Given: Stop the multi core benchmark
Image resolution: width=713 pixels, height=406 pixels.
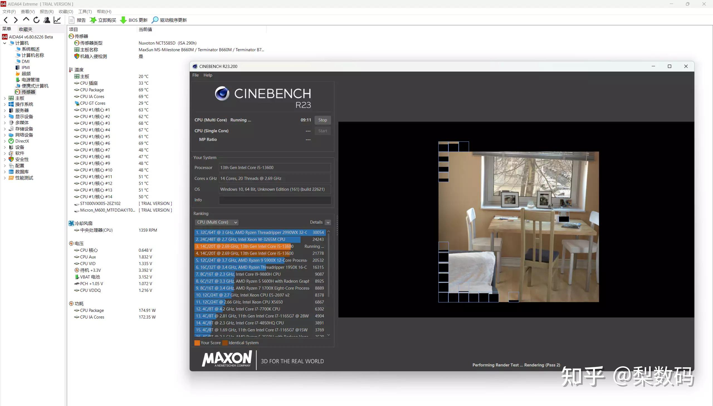Looking at the screenshot, I should pyautogui.click(x=322, y=120).
